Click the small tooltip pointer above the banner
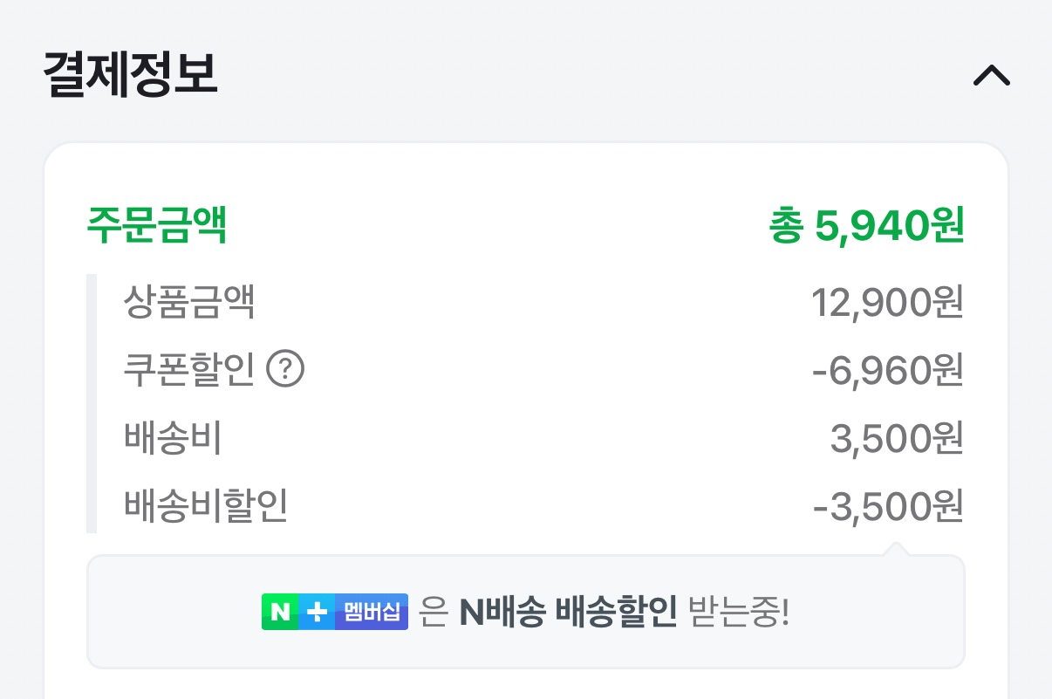1052x699 pixels. click(894, 549)
